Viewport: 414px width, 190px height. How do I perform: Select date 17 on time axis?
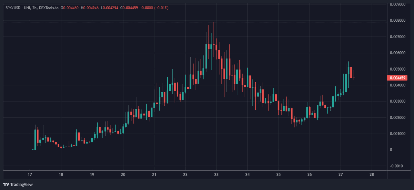[x=30, y=174]
